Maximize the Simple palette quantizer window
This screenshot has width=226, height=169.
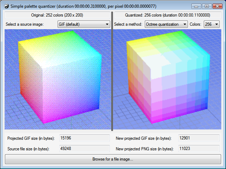click(207, 6)
